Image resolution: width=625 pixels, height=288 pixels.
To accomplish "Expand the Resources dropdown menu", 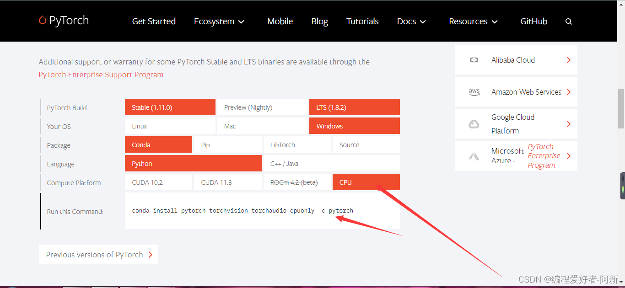I will 474,21.
